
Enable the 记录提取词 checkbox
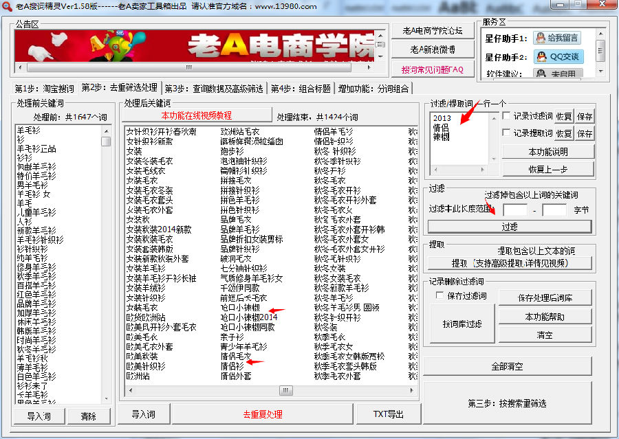pyautogui.click(x=506, y=133)
